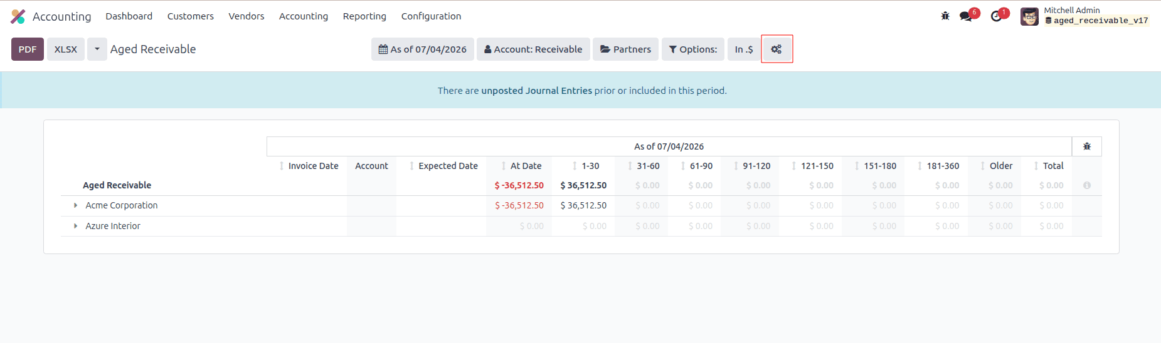Open the debug bug icon in top bar
The height and width of the screenshot is (343, 1161).
pyautogui.click(x=945, y=16)
